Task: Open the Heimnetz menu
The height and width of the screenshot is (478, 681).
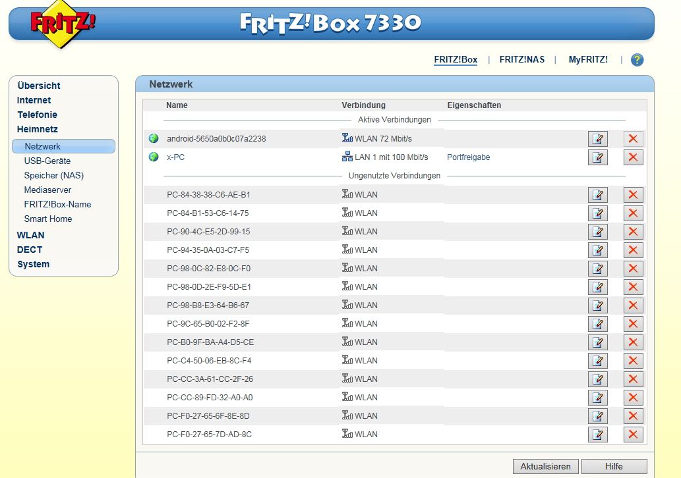Action: tap(38, 129)
